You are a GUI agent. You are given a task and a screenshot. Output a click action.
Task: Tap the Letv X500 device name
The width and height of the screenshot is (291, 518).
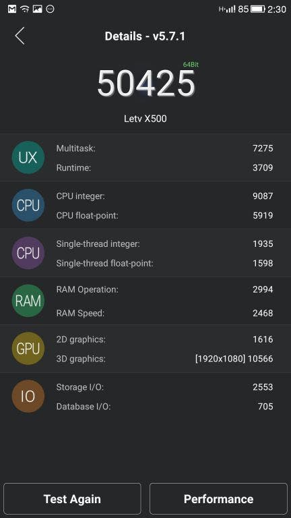[x=145, y=119]
